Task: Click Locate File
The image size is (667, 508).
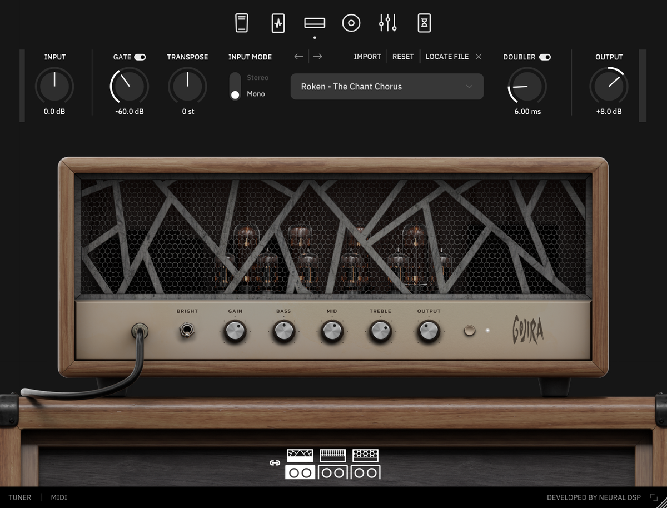Action: [447, 57]
